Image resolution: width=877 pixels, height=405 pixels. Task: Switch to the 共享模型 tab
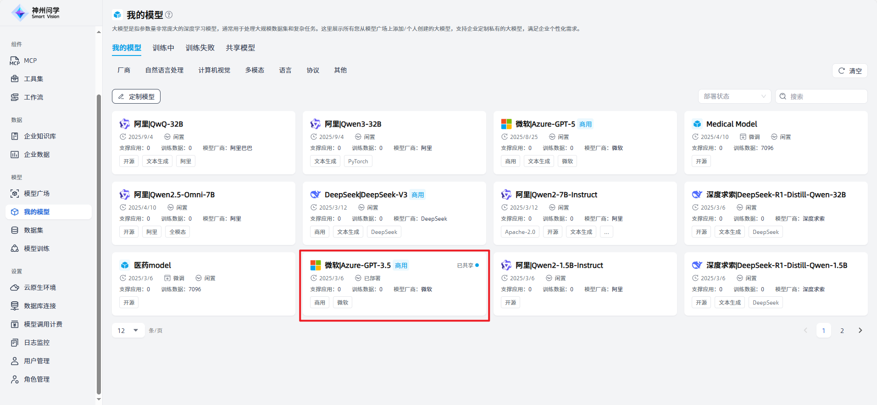[x=240, y=48]
